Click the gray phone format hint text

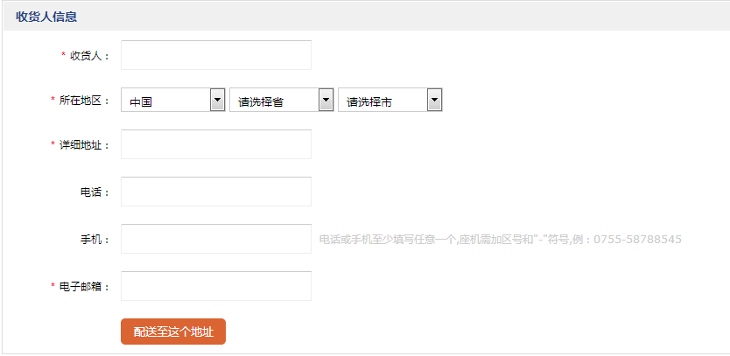click(500, 240)
